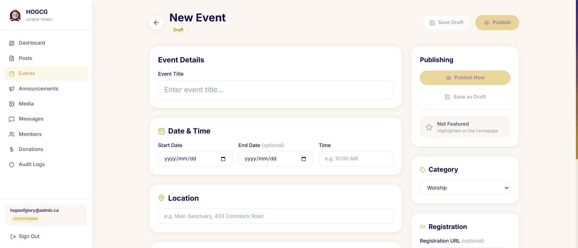Open the calendar picker for End Date
Viewport: 578px width, 248px height.
click(303, 159)
